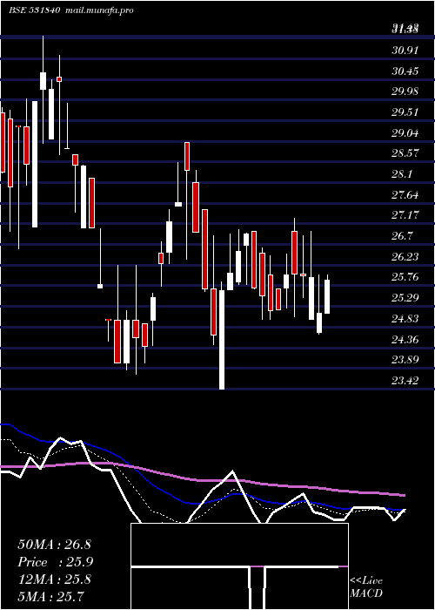Click the 28.57 price axis label
Screen dimensions: 435x610
tap(405, 152)
